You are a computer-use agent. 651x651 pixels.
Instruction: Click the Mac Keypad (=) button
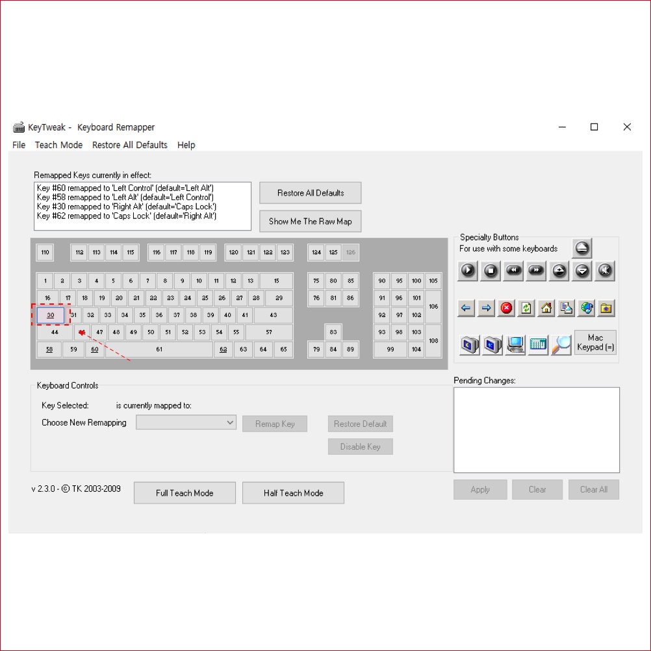point(595,342)
